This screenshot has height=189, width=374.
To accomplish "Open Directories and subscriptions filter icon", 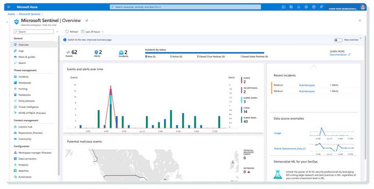I will (x=291, y=7).
